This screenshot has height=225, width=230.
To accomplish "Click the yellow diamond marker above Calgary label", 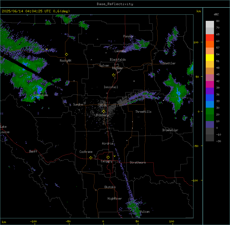I will coord(108,157).
